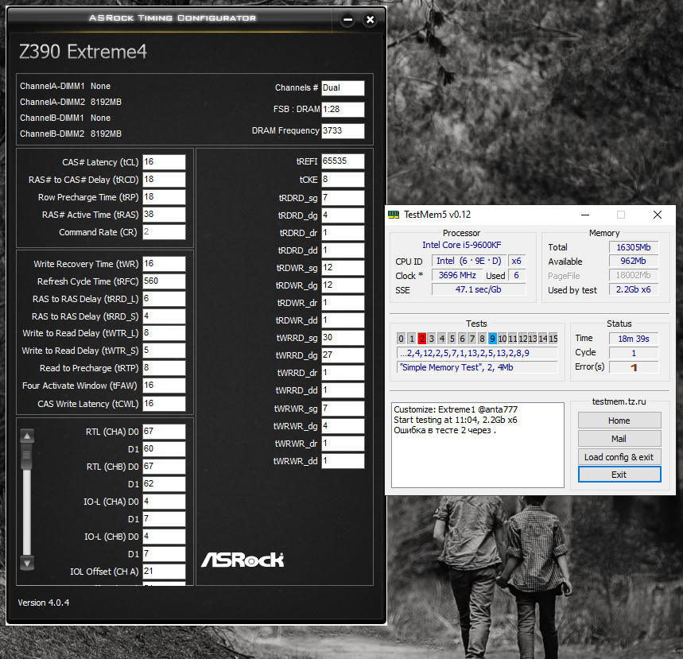Close the TestMem5 window
Viewport: 683px width, 659px height.
click(x=658, y=215)
